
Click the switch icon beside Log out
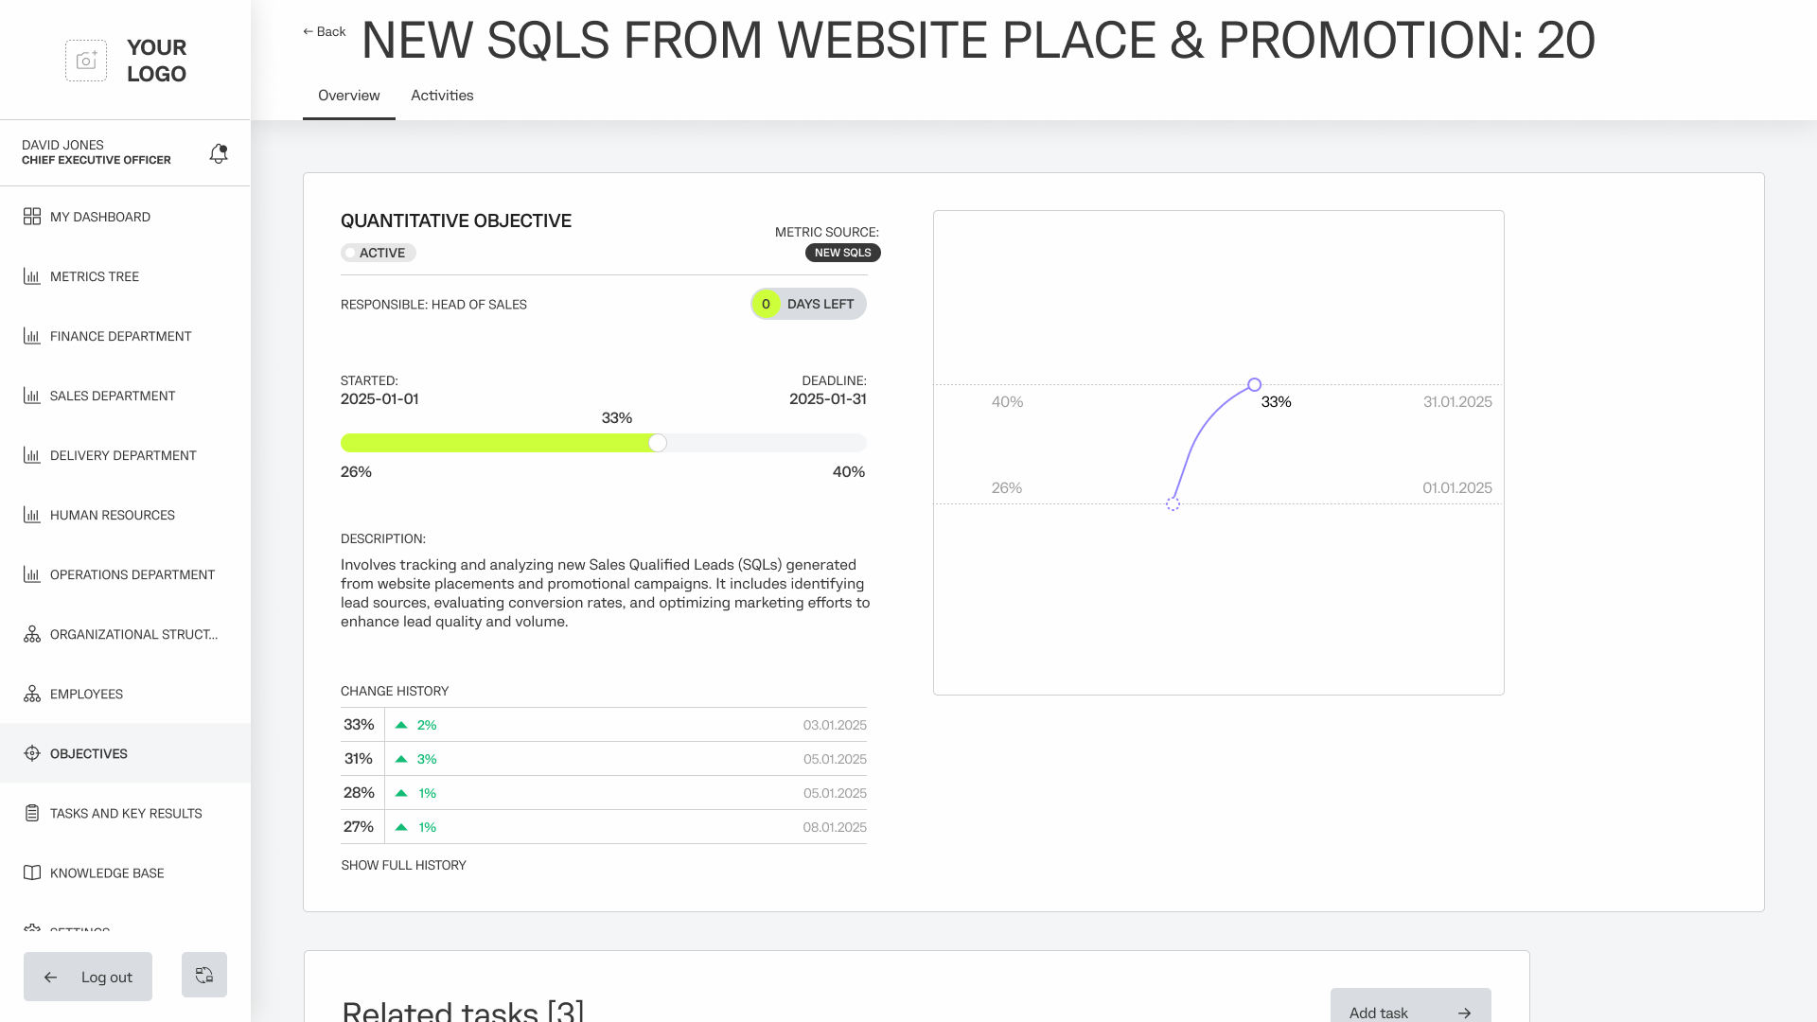[x=204, y=975]
